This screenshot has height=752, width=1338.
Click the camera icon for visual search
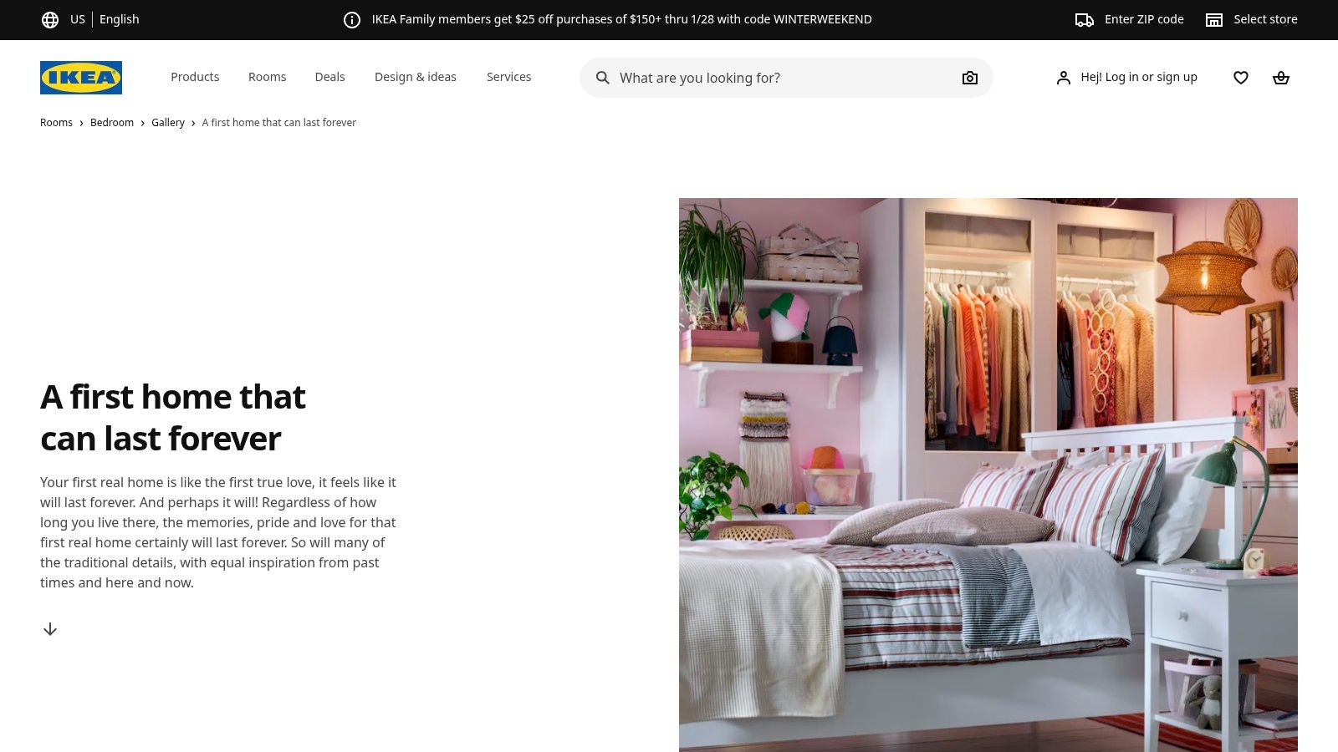point(969,78)
